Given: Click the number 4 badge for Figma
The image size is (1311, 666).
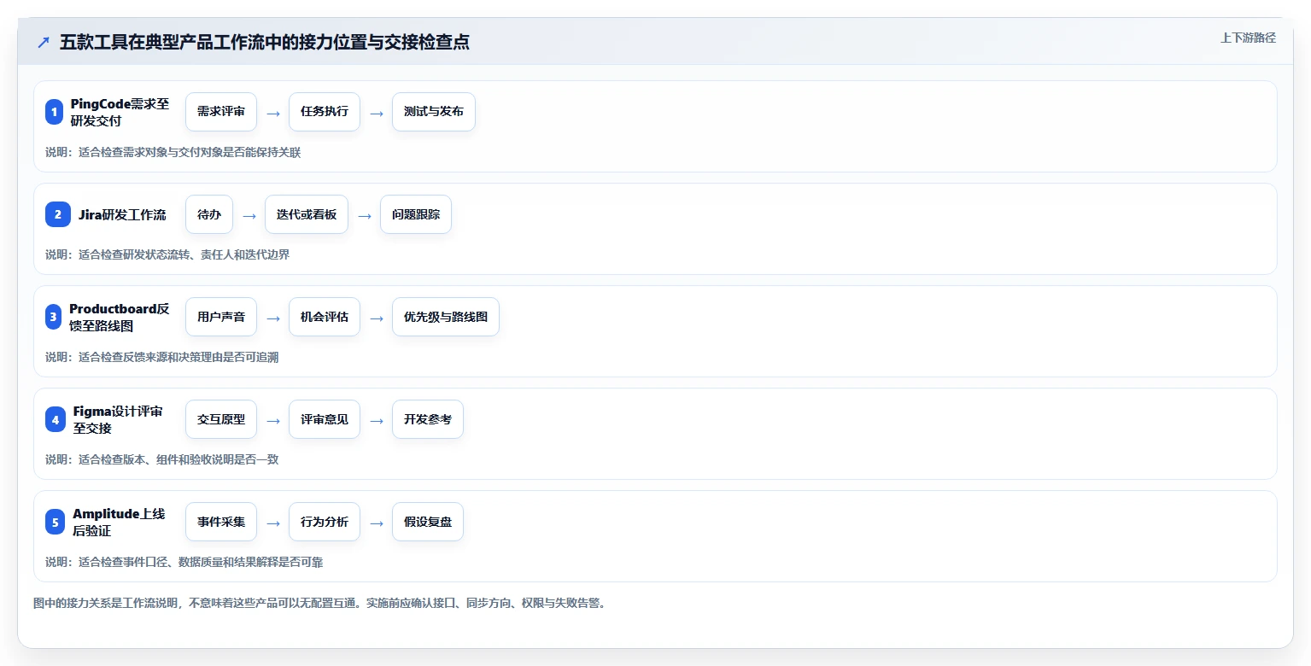Looking at the screenshot, I should 56,419.
